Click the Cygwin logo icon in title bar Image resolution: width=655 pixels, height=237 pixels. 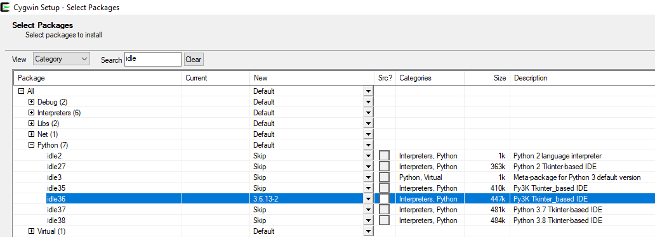click(6, 7)
